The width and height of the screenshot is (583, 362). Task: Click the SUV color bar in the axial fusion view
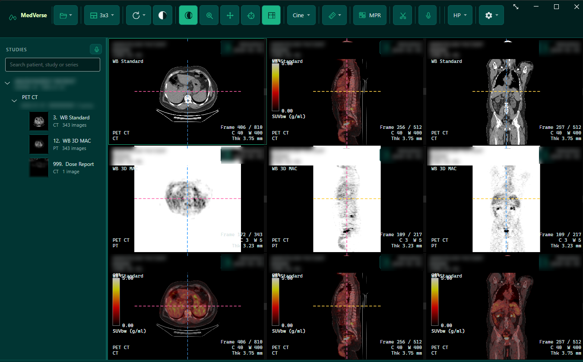pos(116,302)
